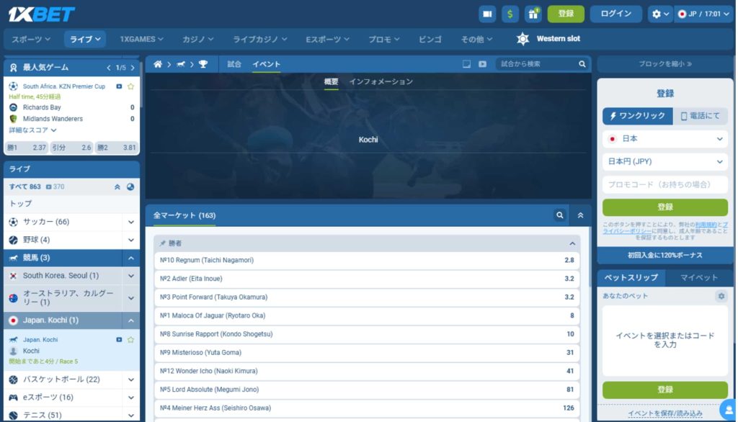
Task: Toggle the screen view icon beside search
Action: point(466,64)
